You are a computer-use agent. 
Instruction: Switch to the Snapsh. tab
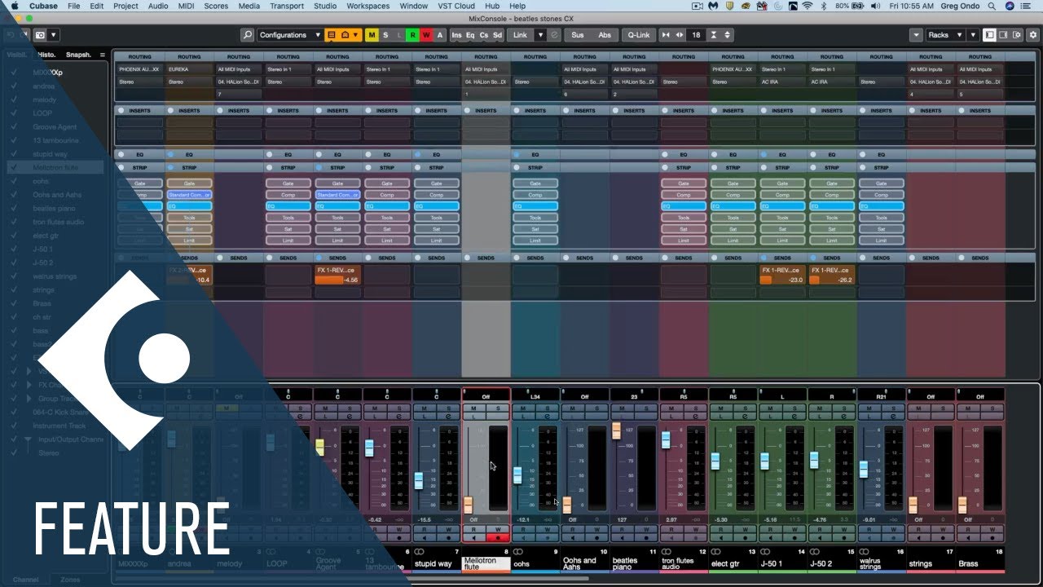(x=78, y=55)
